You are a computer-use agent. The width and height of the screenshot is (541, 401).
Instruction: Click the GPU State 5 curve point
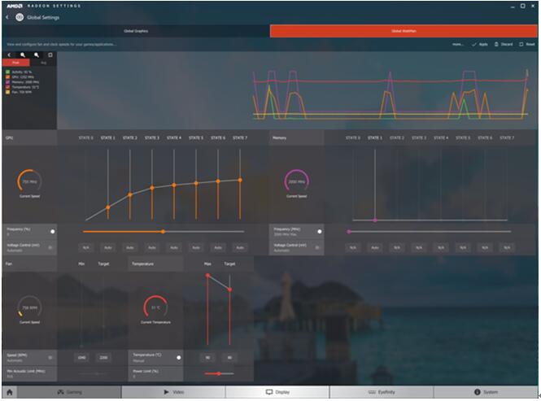[196, 183]
